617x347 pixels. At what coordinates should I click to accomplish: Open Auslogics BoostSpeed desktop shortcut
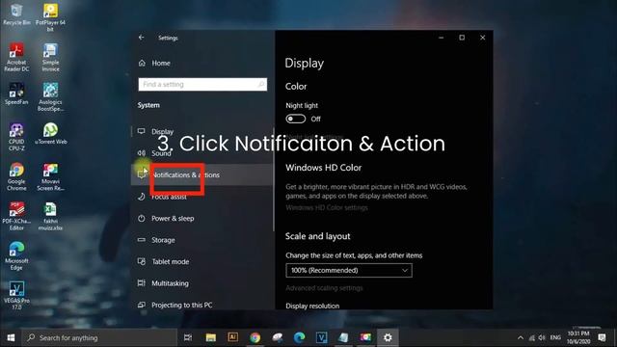(50, 96)
